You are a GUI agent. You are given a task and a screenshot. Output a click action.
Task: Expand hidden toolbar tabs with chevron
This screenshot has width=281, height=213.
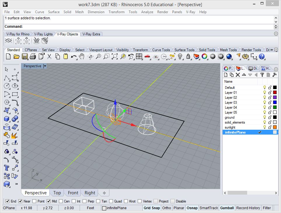click(x=271, y=50)
